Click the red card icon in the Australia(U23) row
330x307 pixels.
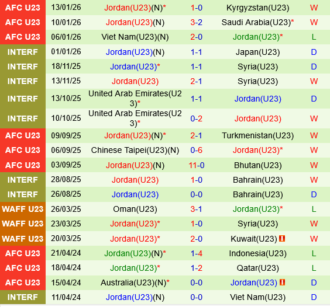[x=282, y=282]
